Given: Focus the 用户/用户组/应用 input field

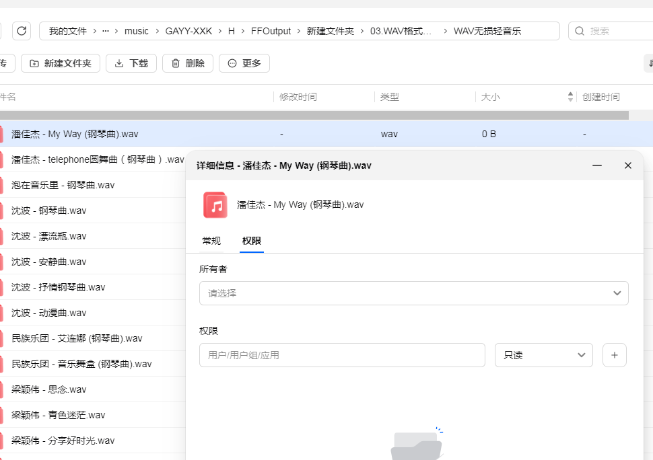Looking at the screenshot, I should click(343, 355).
